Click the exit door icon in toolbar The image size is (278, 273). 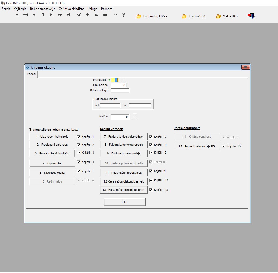tap(251, 16)
